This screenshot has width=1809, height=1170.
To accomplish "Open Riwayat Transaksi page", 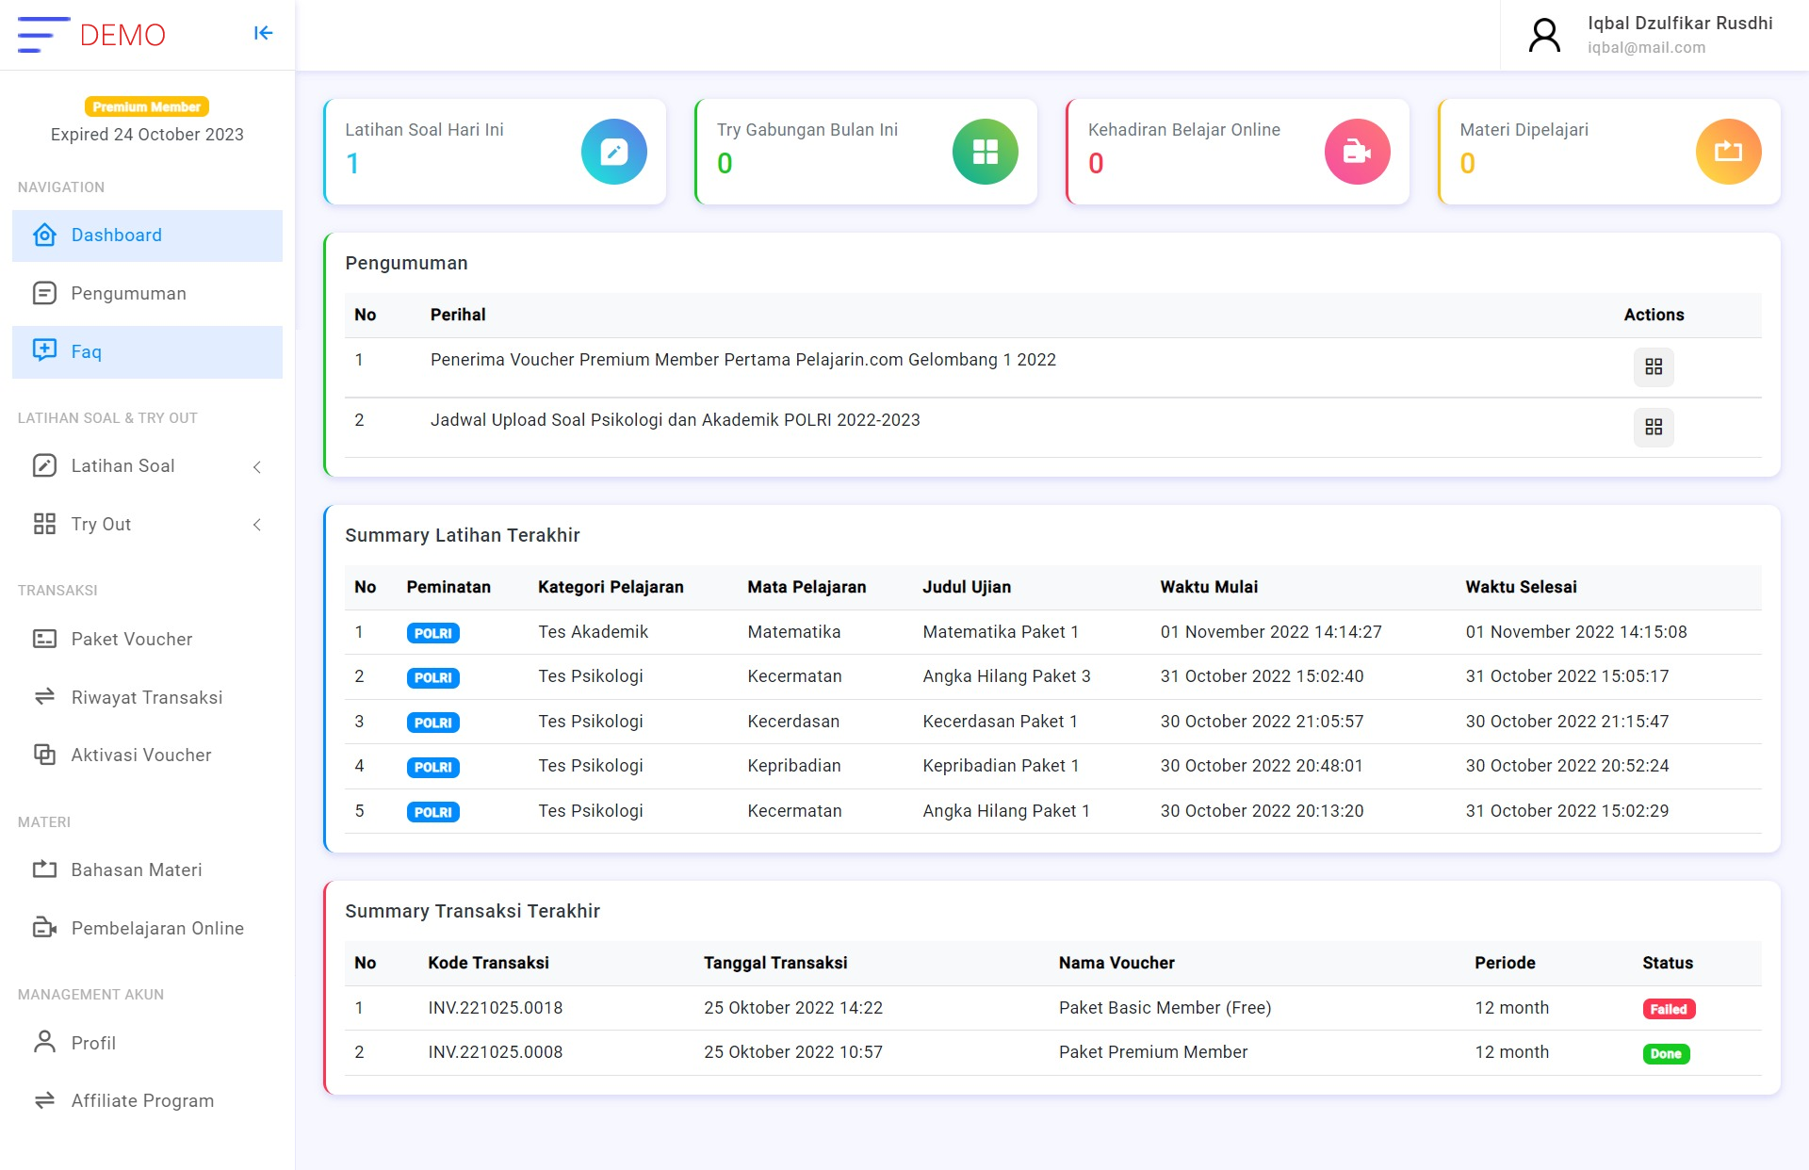I will tap(147, 698).
